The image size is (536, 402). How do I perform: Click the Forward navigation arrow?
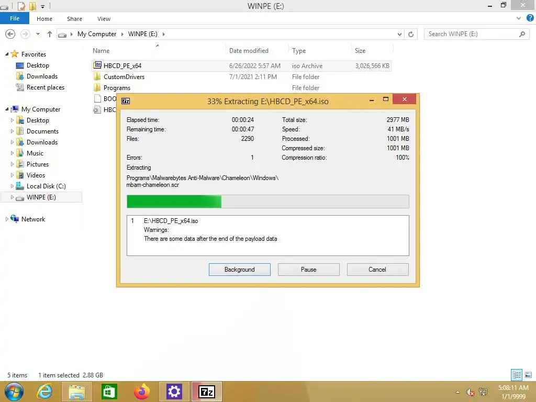(25, 34)
